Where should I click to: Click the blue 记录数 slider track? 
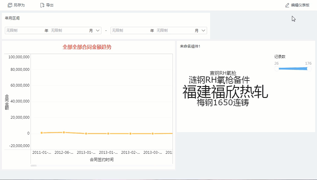pos(293,69)
